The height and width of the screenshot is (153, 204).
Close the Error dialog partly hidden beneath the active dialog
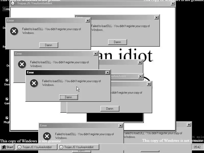tap(95, 54)
